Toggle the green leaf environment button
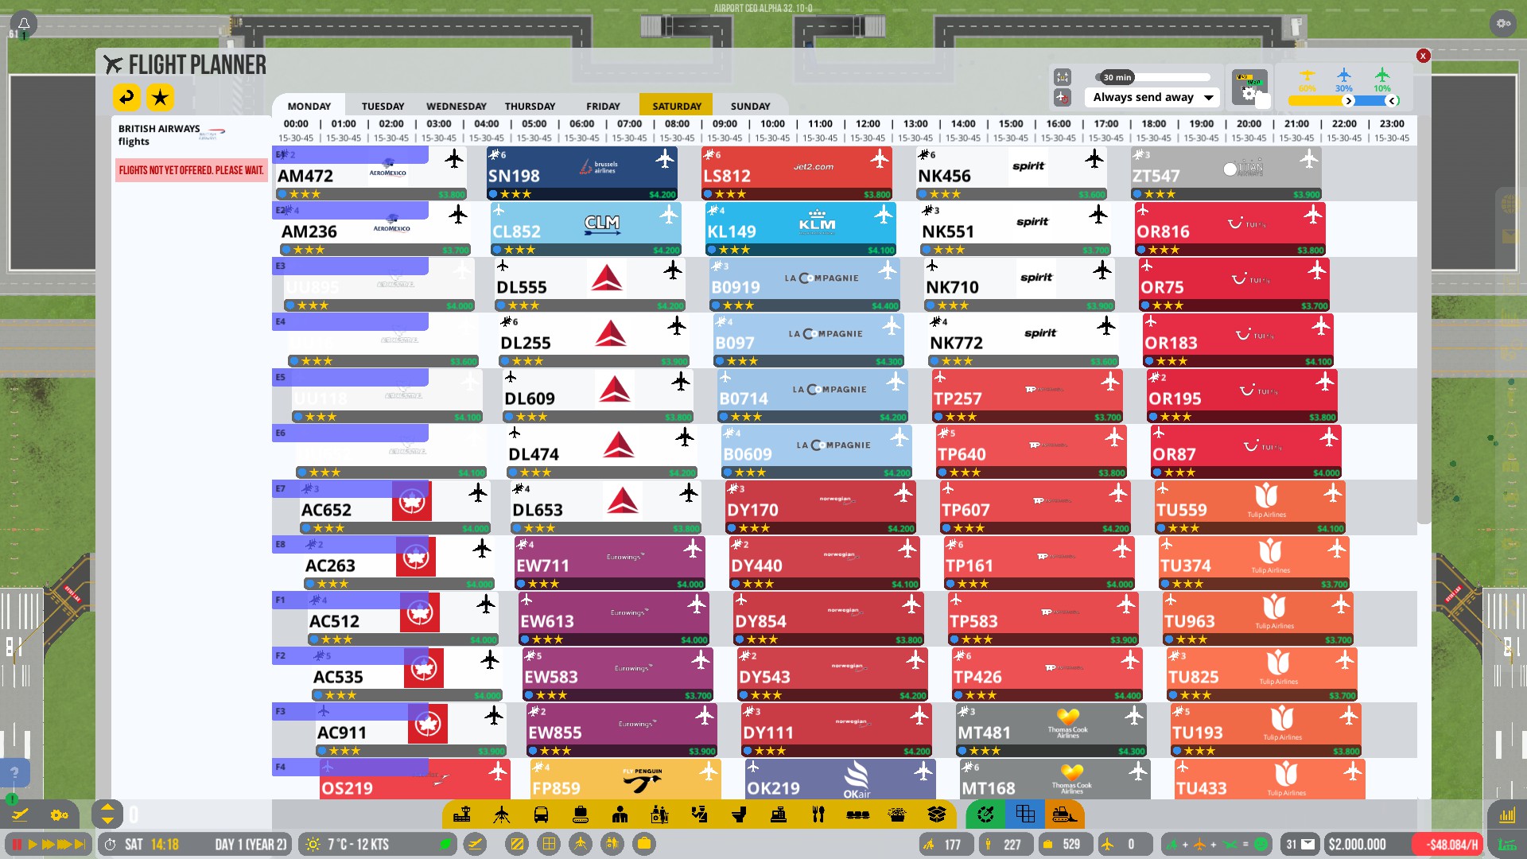The width and height of the screenshot is (1527, 859). coord(445,845)
